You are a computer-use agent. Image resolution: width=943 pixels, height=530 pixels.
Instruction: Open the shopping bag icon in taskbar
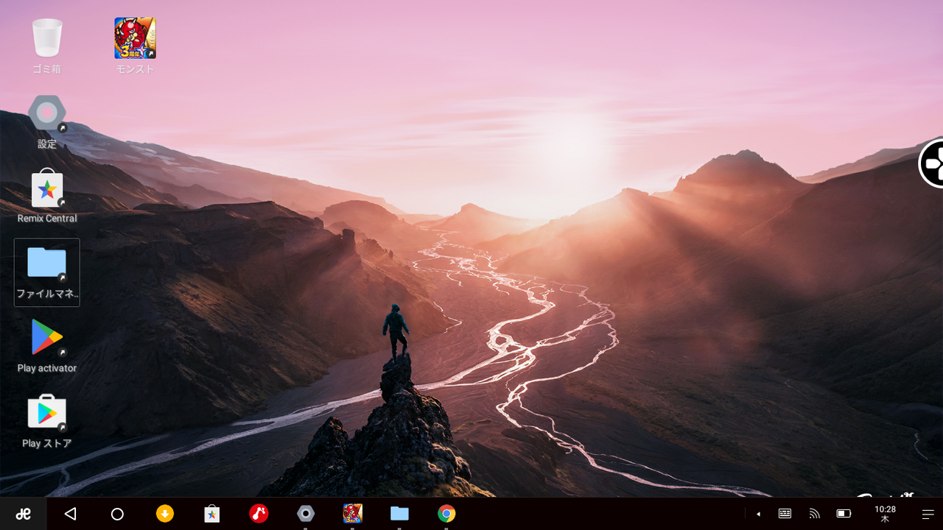pyautogui.click(x=211, y=514)
